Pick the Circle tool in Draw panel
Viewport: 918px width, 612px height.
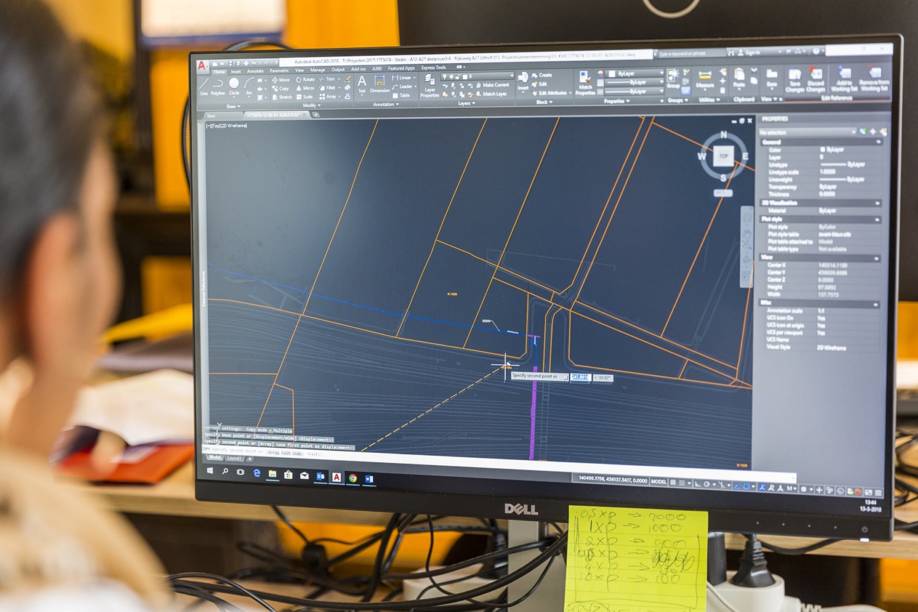click(234, 85)
